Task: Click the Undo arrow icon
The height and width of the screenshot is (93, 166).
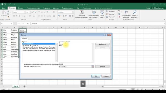Action: (5, 4)
